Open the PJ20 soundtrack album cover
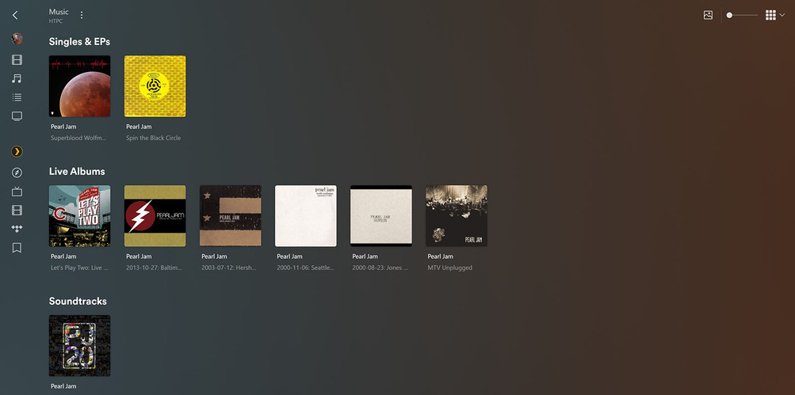The image size is (795, 395). coord(79,345)
